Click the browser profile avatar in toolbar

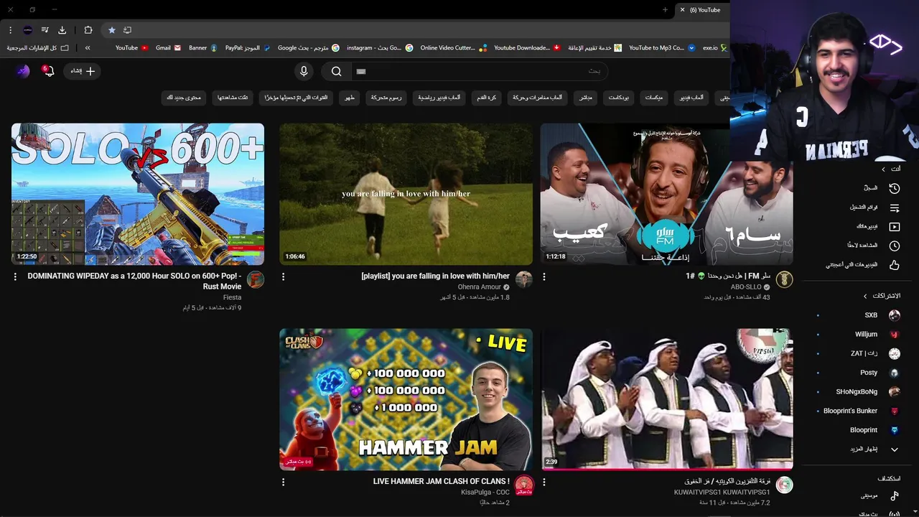(27, 30)
